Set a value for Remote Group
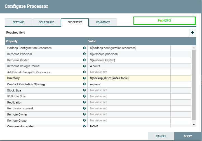Screen dimensions: 202x141 pyautogui.click(x=129, y=121)
